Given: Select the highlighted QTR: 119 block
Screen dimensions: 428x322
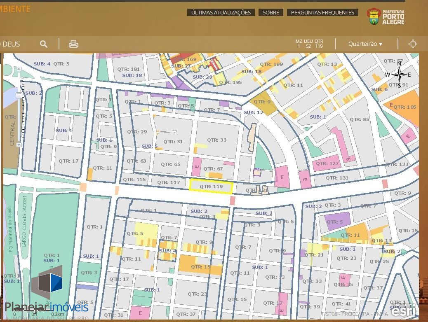Looking at the screenshot, I should pyautogui.click(x=211, y=187).
